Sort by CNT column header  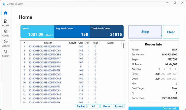[81, 43]
